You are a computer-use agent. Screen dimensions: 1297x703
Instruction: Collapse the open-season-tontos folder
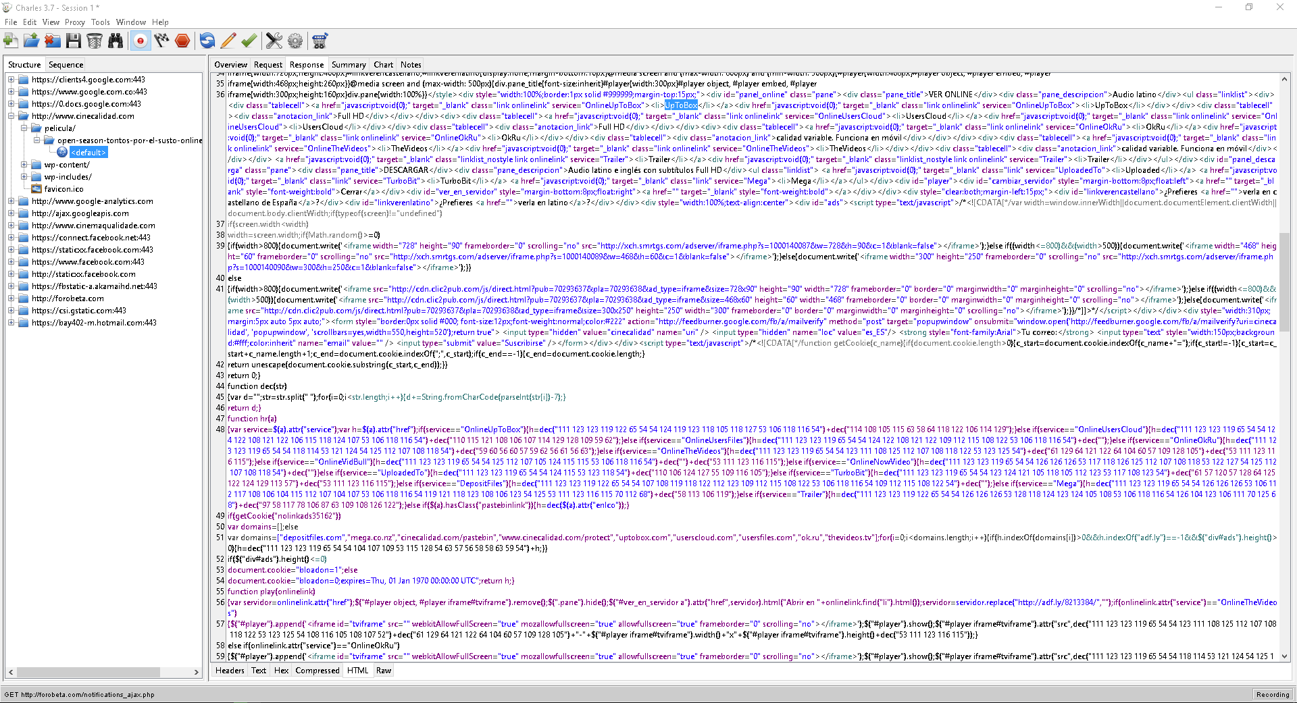[x=37, y=140]
